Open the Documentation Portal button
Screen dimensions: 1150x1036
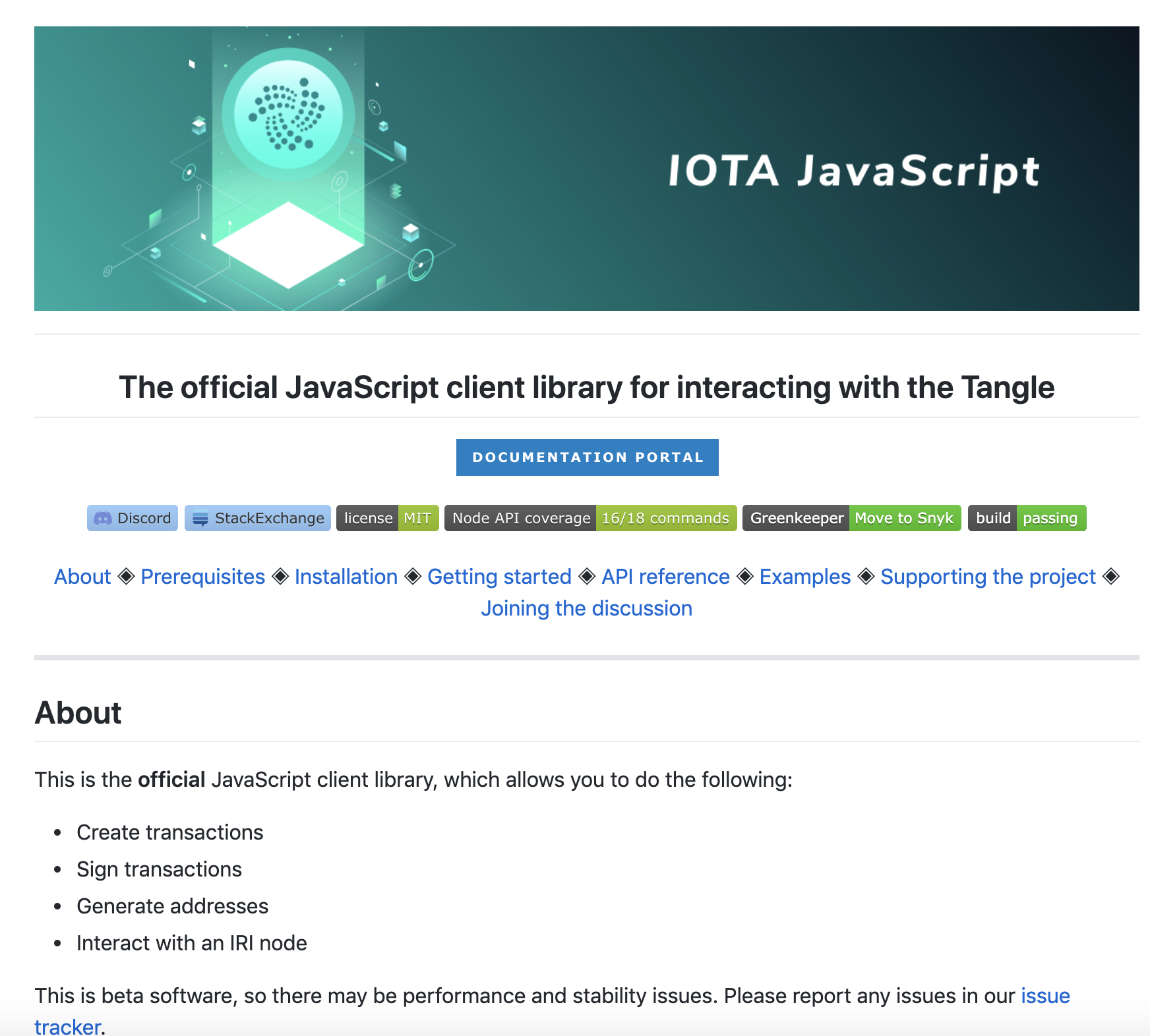tap(587, 457)
